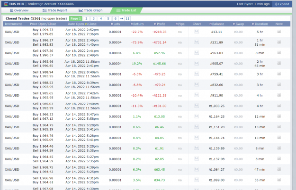The image size is (296, 190).
Task: Click the next-page arrow in pagination
Action: coord(121,18)
